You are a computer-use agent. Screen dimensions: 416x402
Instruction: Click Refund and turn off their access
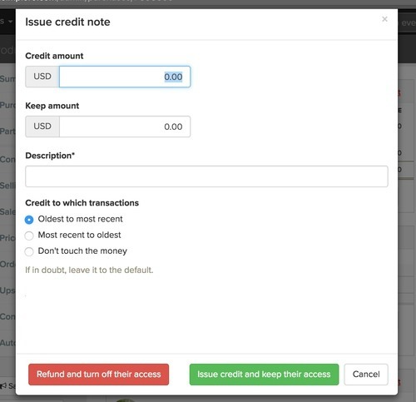pos(98,375)
